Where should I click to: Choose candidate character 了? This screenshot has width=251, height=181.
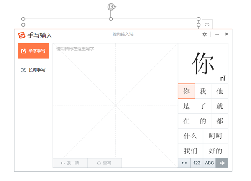pyautogui.click(x=203, y=106)
